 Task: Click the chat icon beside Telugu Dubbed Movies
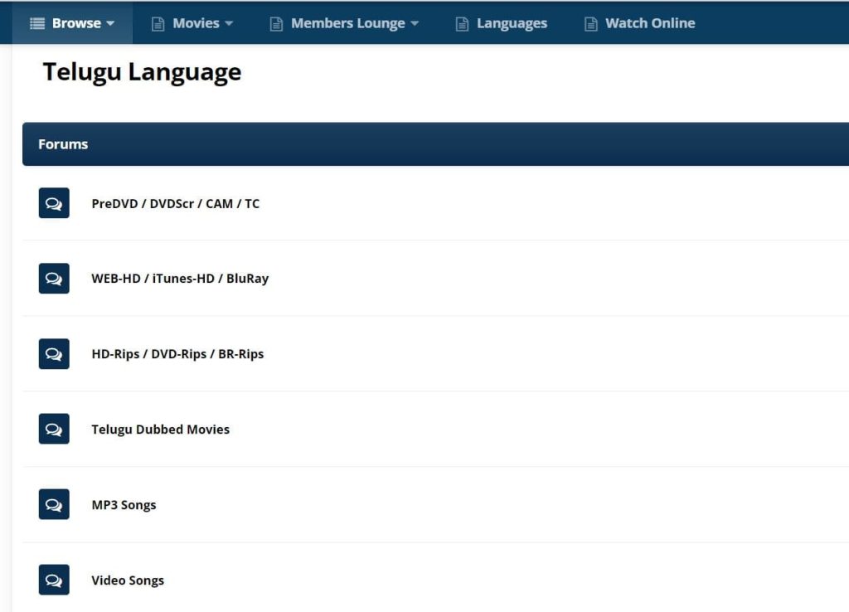click(x=54, y=429)
